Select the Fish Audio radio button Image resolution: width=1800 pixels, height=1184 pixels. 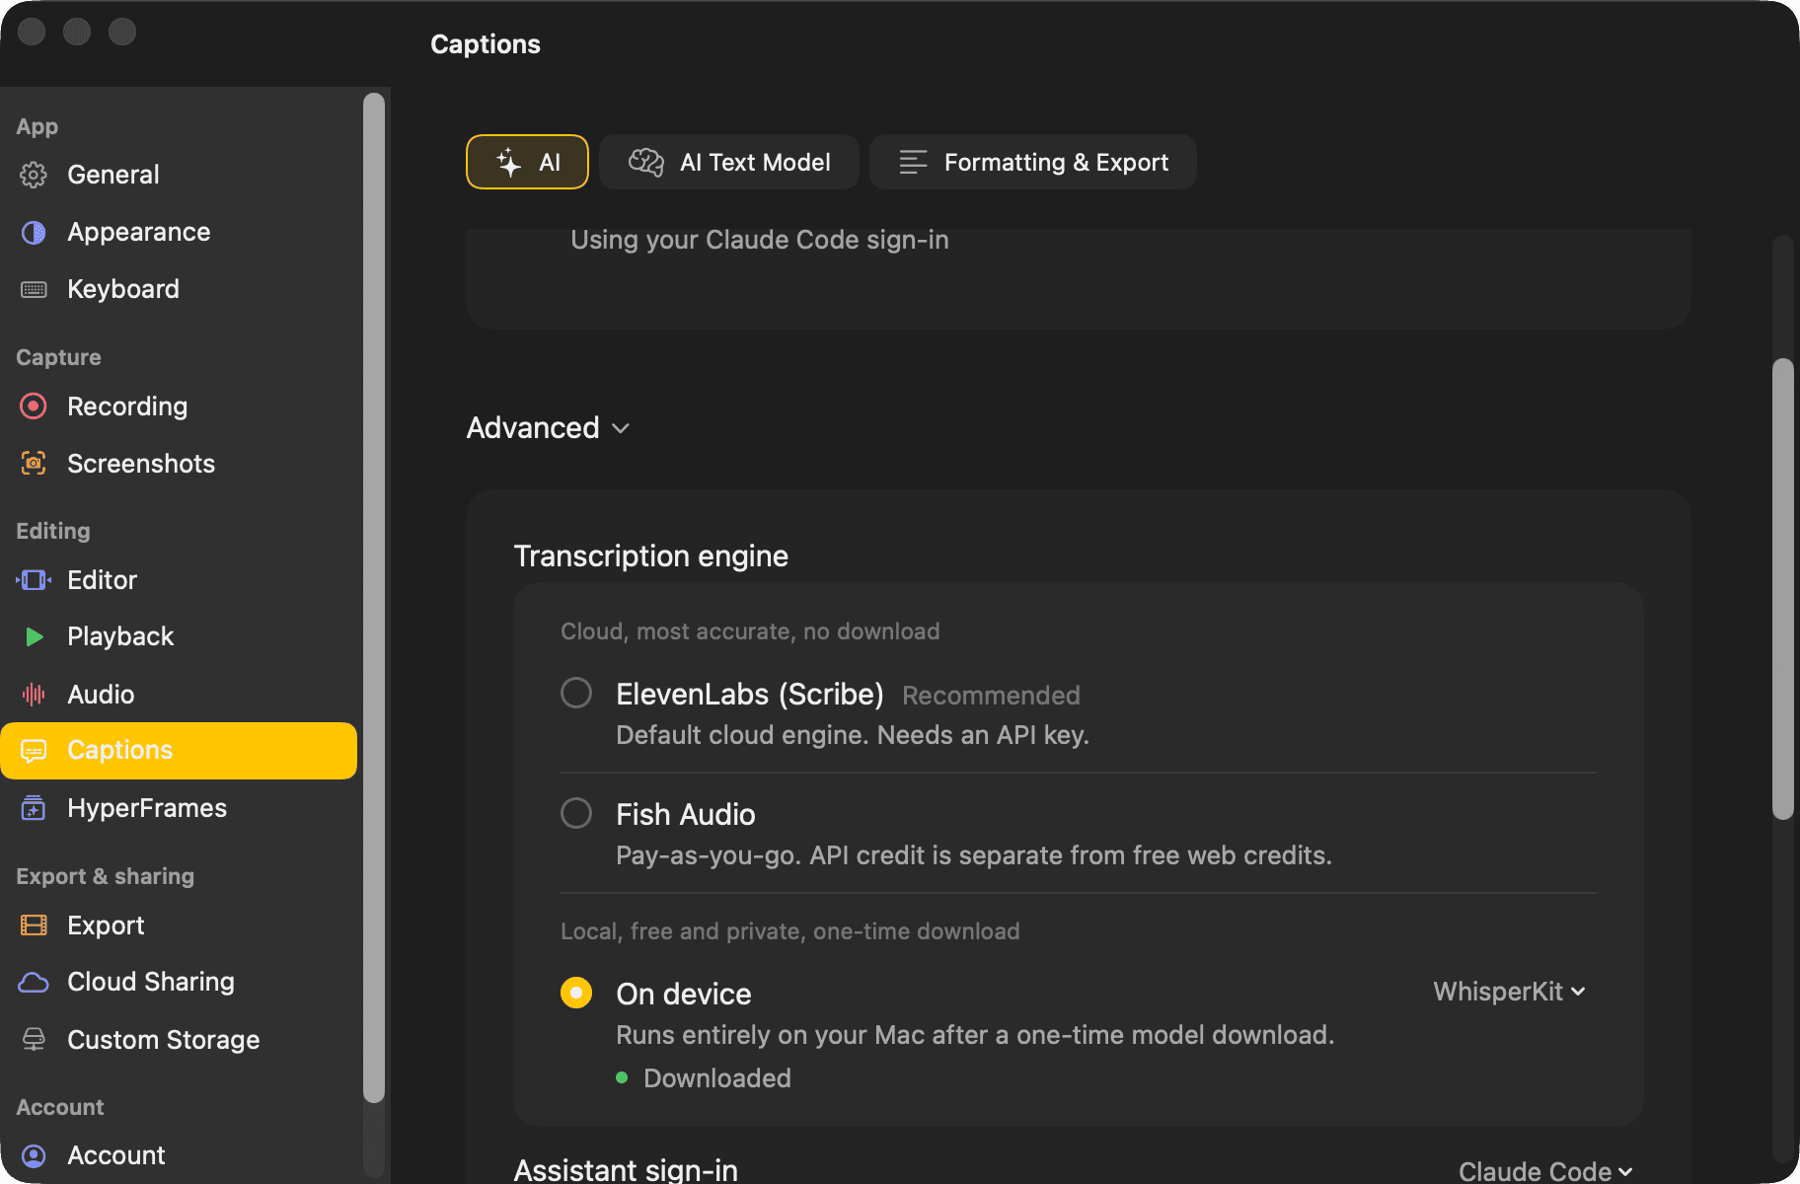click(576, 813)
